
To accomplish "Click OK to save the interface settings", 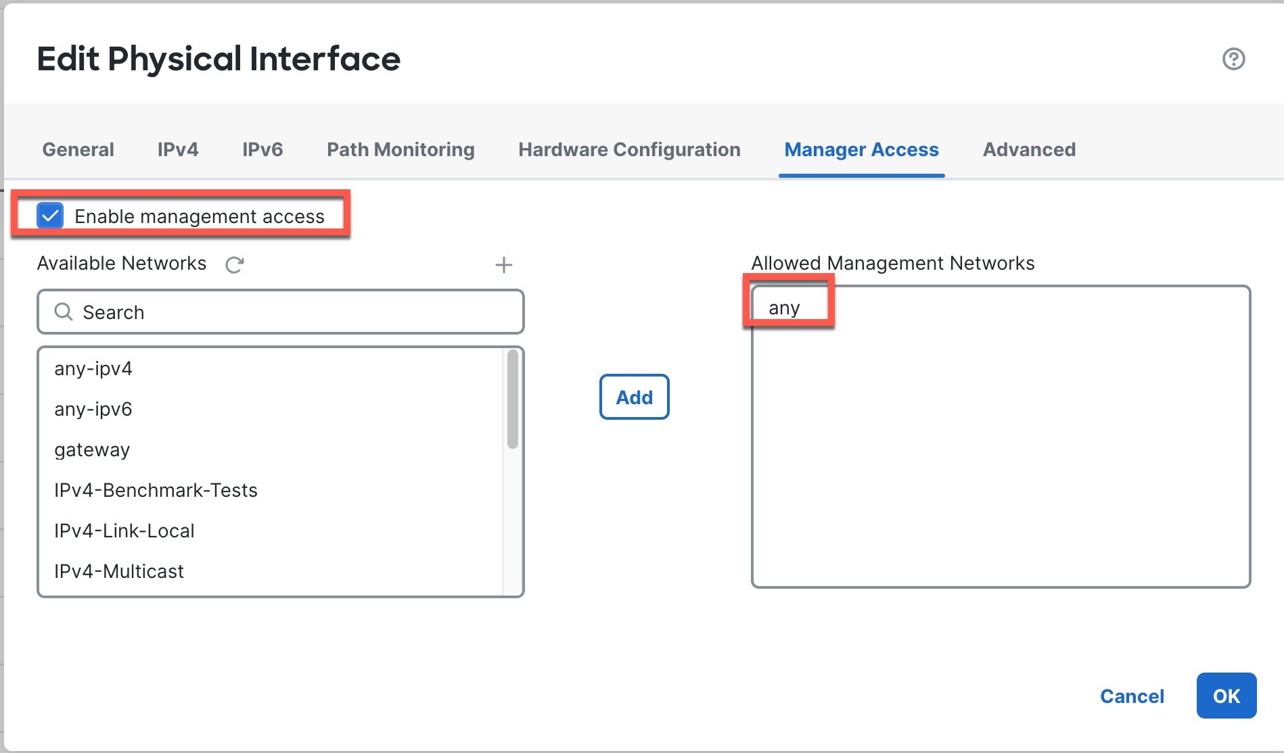I will click(x=1225, y=696).
